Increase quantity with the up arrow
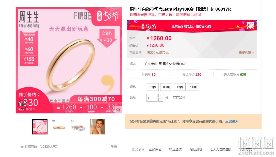 (161, 96)
